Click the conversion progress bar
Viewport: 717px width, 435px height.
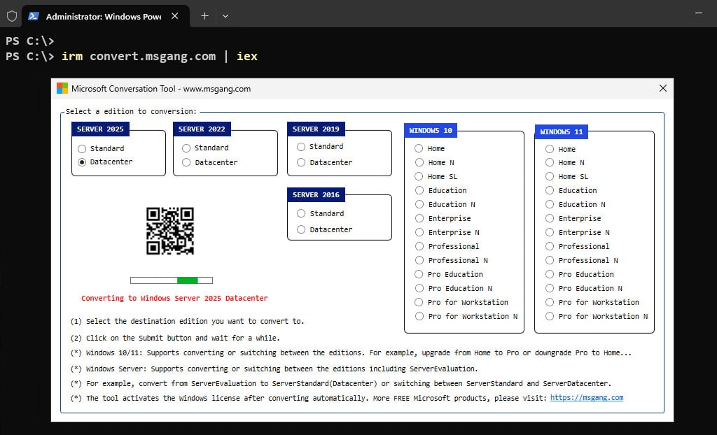pos(172,280)
